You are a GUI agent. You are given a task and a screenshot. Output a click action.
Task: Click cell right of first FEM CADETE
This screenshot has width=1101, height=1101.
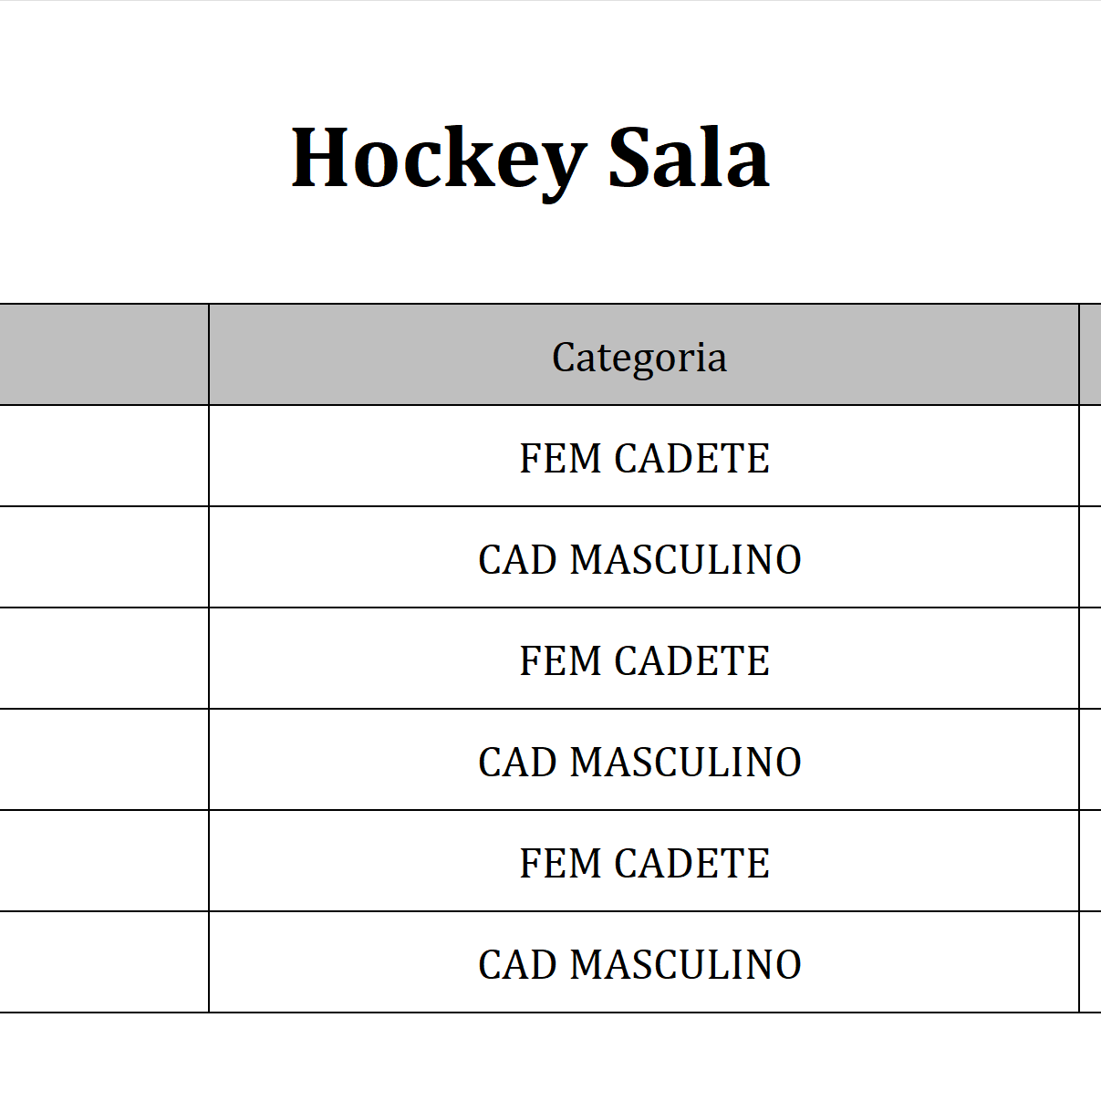click(x=1091, y=456)
